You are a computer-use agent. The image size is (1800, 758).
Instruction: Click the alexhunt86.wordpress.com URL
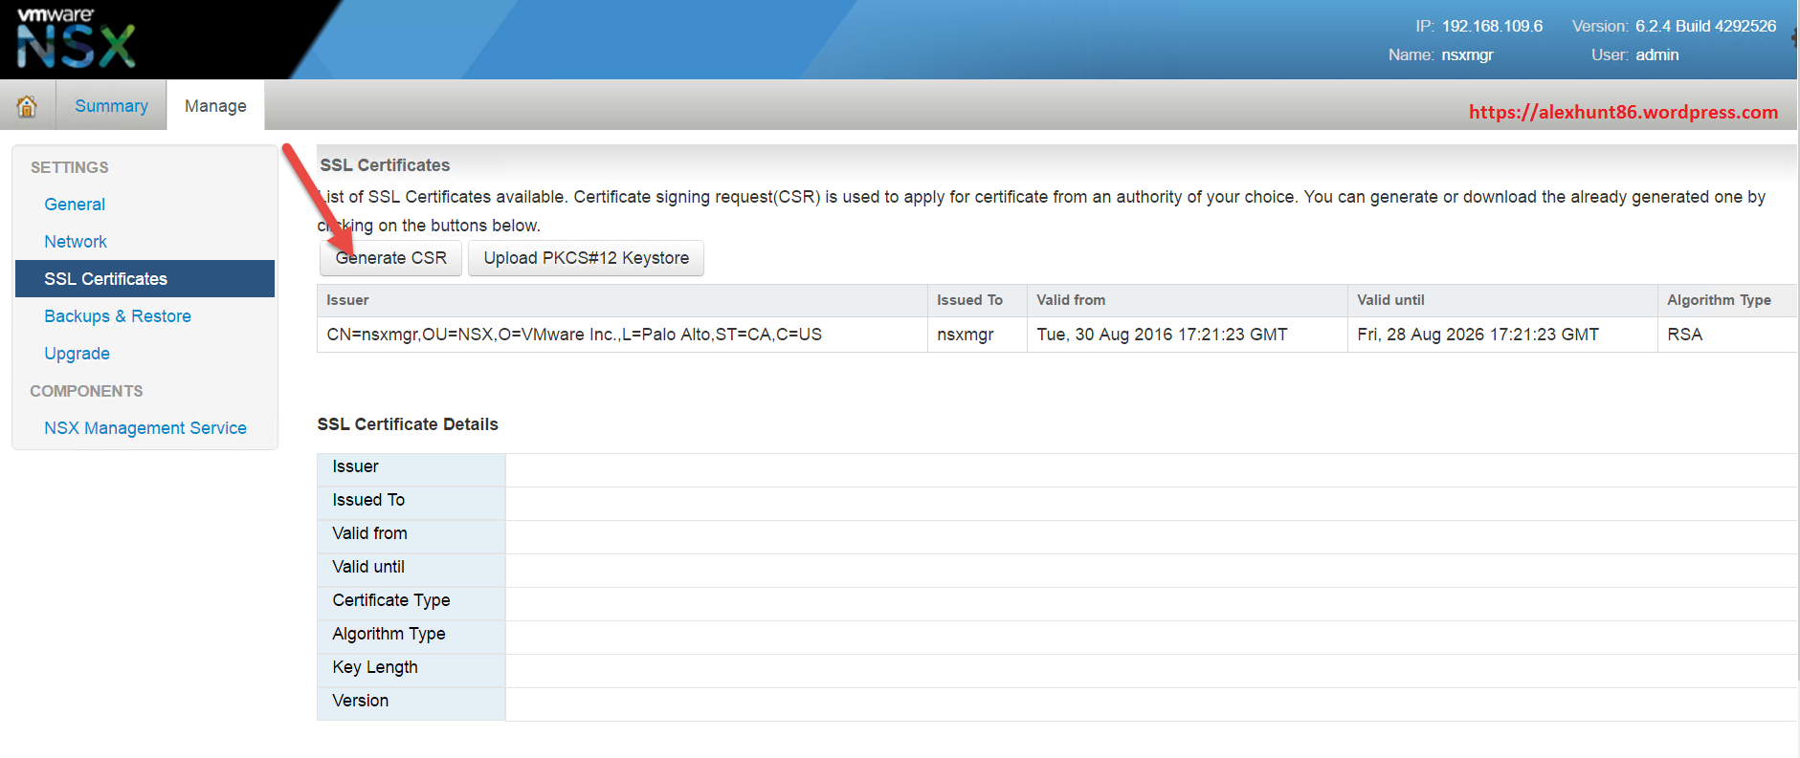(1623, 112)
